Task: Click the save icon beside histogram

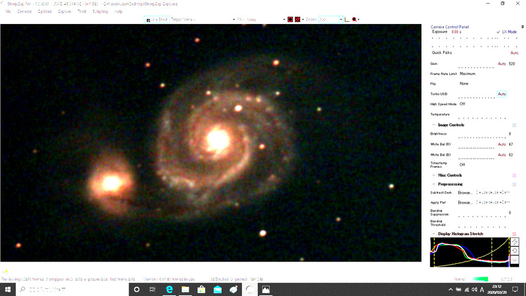Action: coord(514,260)
